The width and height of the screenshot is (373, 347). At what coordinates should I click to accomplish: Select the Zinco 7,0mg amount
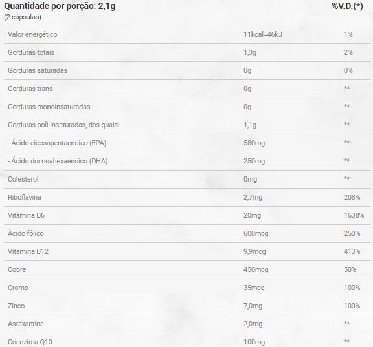[x=253, y=306]
